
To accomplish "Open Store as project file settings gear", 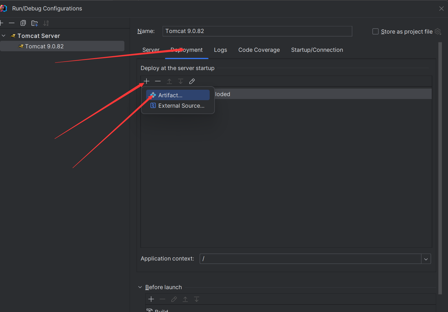I will (x=438, y=32).
